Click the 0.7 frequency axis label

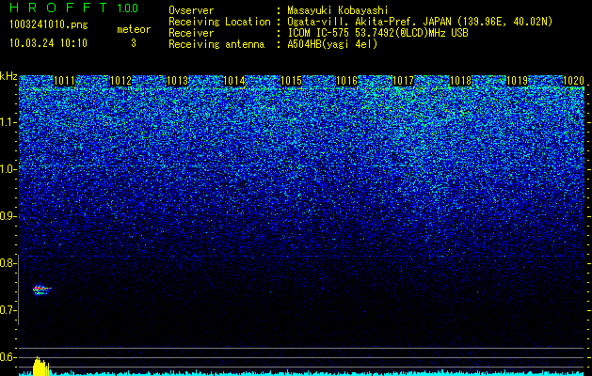click(8, 310)
